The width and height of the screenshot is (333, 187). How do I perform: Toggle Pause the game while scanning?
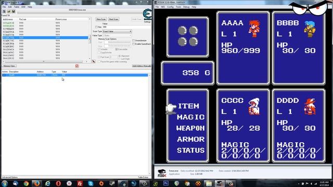point(99,62)
